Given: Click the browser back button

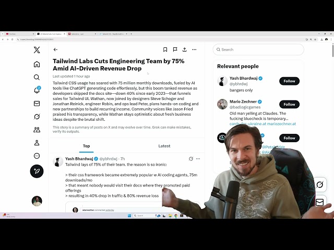Looking at the screenshot, I should pos(3,40).
